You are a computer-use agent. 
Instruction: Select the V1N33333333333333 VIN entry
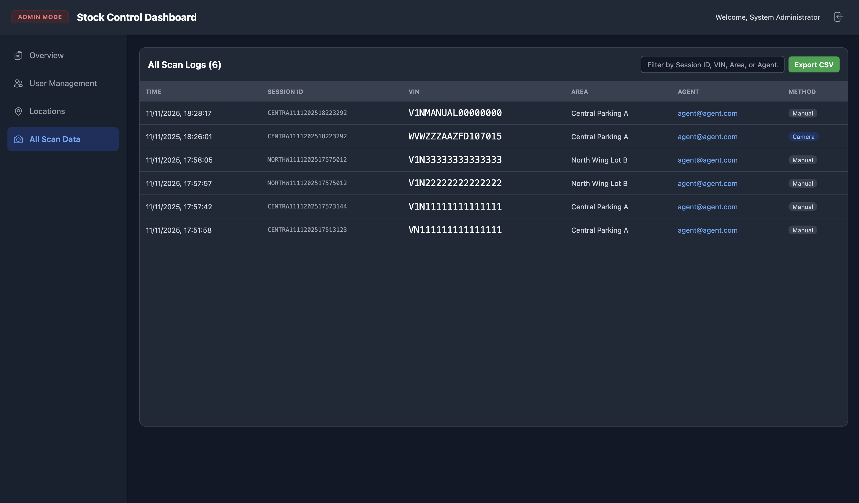pos(455,160)
